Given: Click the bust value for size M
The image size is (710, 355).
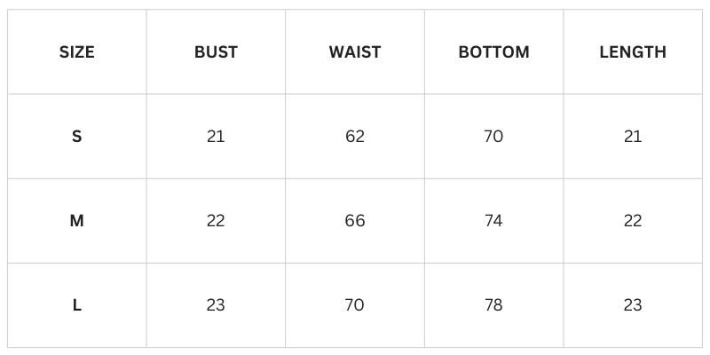Looking at the screenshot, I should click(216, 221).
